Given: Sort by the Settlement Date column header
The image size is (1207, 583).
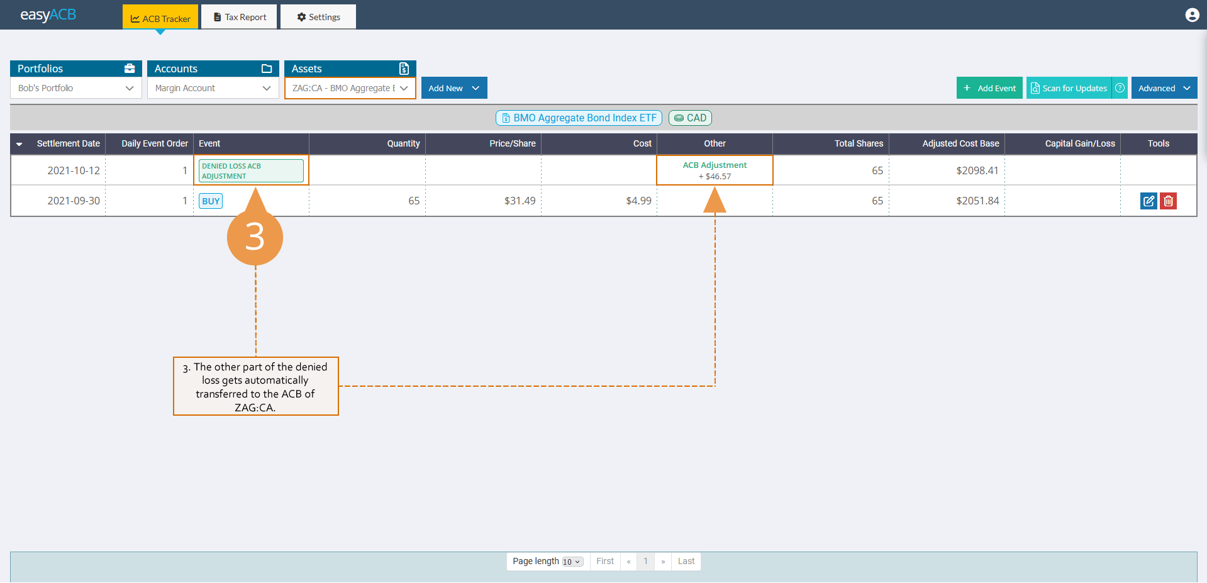Looking at the screenshot, I should (x=68, y=143).
